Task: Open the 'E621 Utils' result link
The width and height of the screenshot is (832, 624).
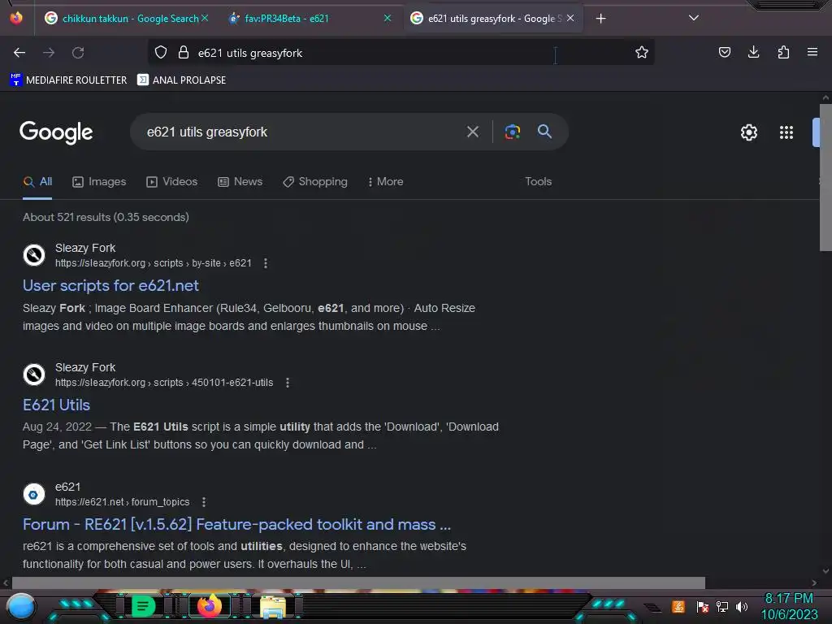Action: pos(56,405)
